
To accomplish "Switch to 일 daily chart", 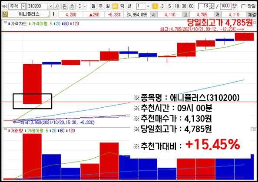I will pos(93,6).
